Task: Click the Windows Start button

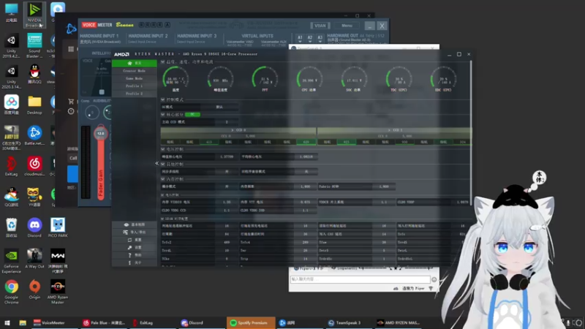Action: 7,322
